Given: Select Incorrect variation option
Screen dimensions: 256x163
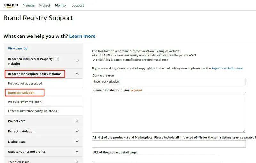Looking at the screenshot, I should [21, 93].
